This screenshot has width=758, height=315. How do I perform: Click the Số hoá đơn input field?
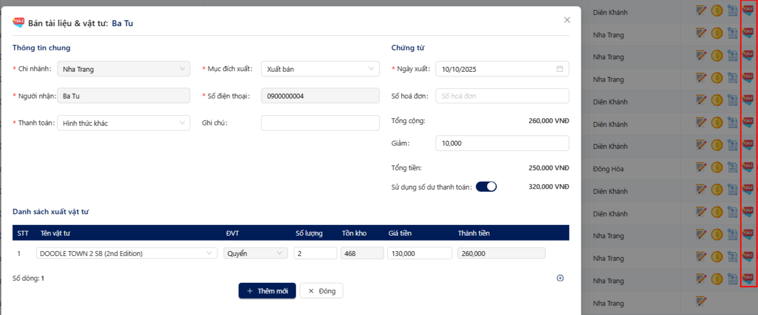pos(502,96)
